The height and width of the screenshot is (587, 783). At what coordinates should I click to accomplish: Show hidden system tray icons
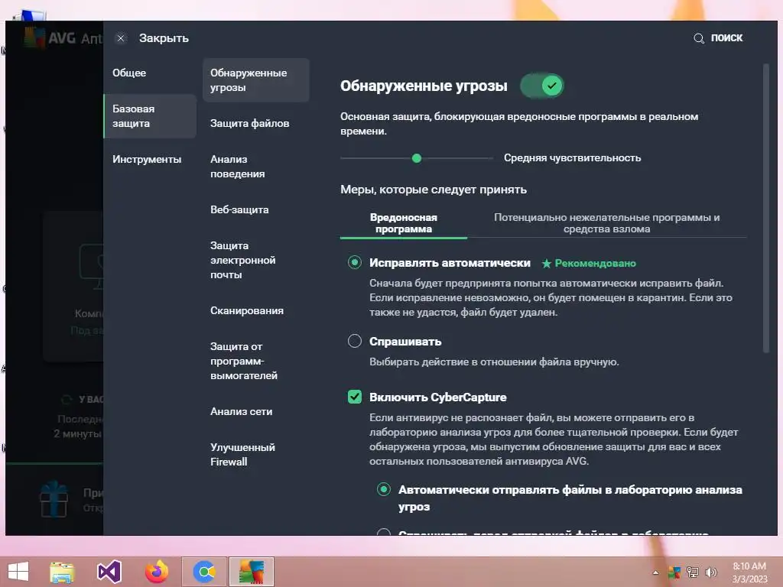pos(655,572)
